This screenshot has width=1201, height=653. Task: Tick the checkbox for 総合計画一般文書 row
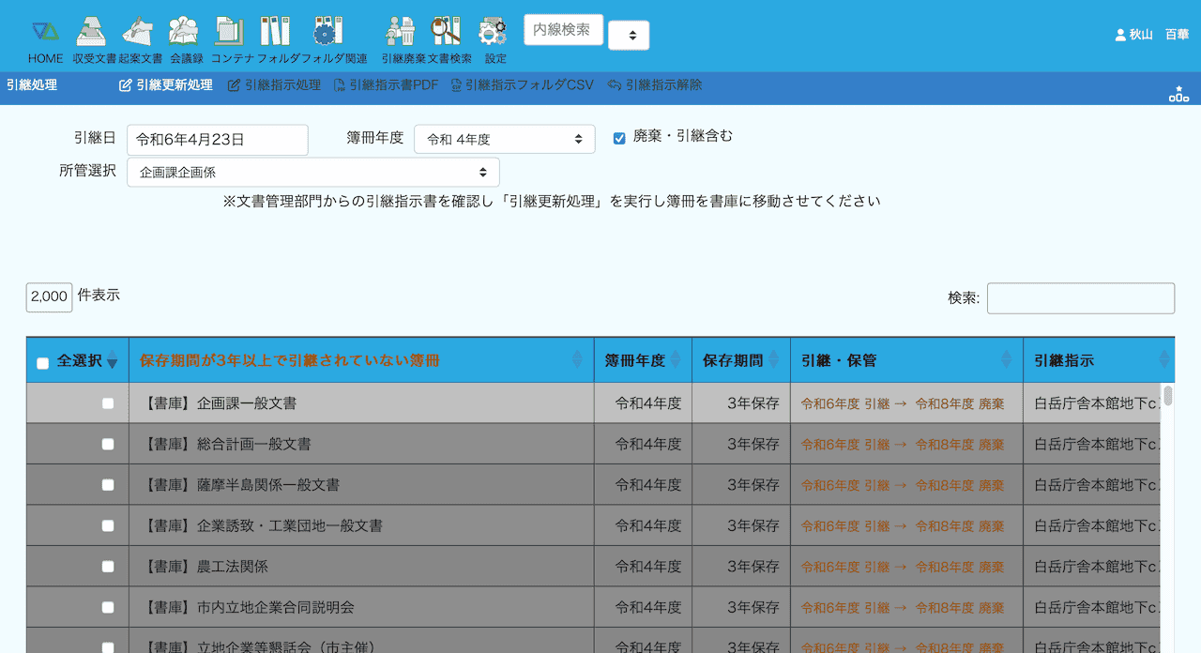pyautogui.click(x=108, y=444)
